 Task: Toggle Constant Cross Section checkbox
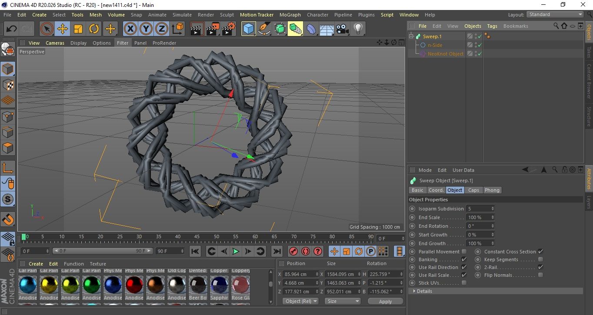(x=540, y=252)
